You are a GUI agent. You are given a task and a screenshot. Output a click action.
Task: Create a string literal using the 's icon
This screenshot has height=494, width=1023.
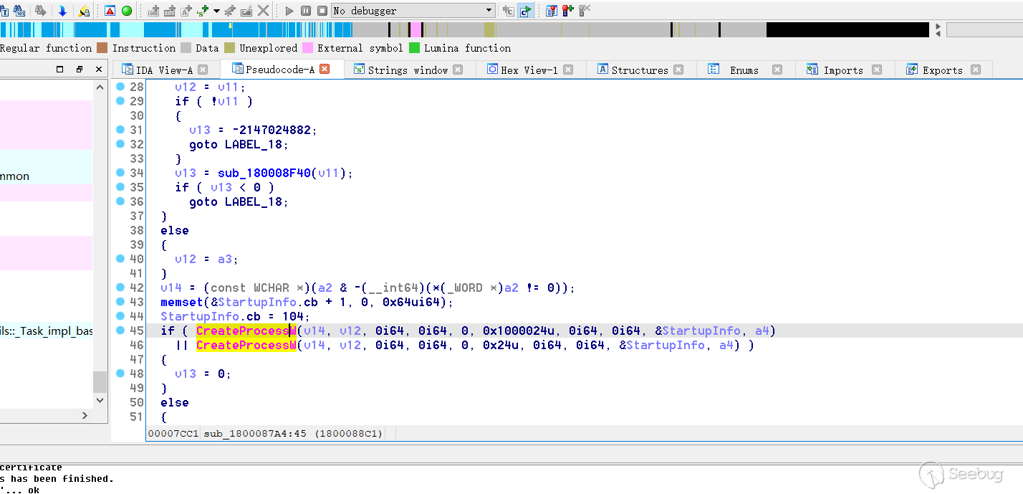click(x=201, y=10)
